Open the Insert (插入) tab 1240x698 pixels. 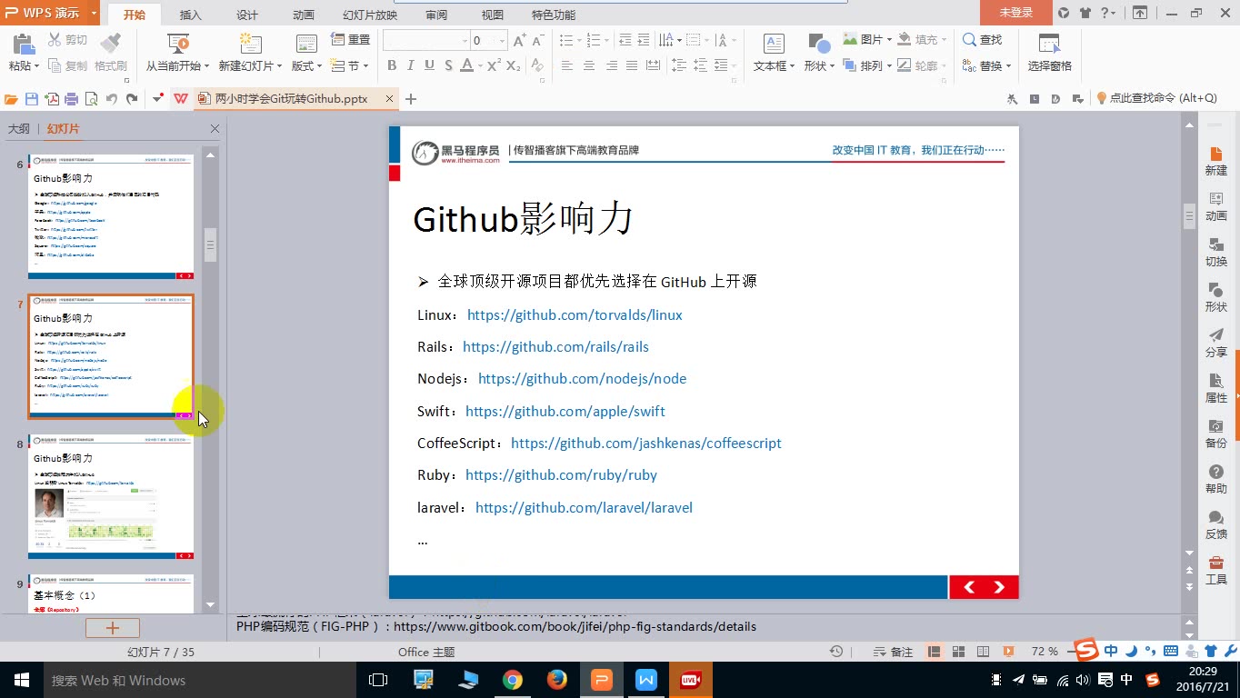click(x=191, y=15)
